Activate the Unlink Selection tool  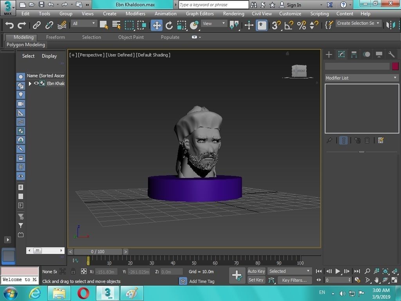coord(49,25)
